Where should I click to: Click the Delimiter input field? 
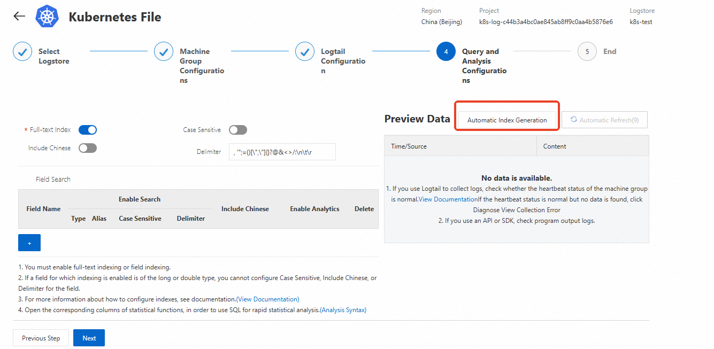point(282,152)
